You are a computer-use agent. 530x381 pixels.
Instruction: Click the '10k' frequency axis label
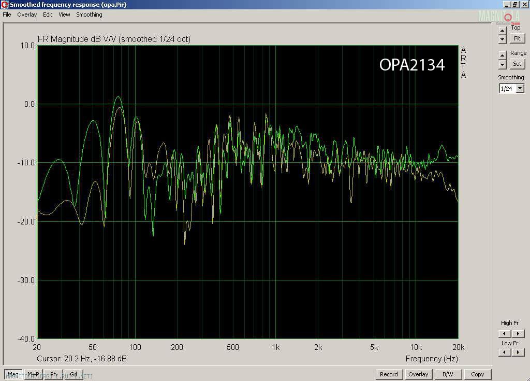(x=416, y=347)
